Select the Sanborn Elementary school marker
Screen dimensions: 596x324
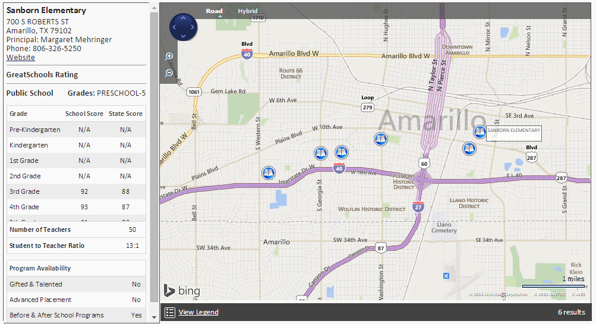pos(480,132)
